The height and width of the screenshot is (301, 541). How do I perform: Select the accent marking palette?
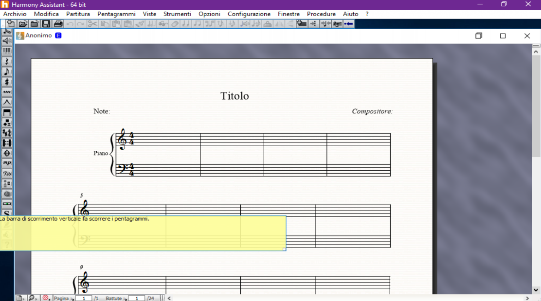click(x=6, y=102)
